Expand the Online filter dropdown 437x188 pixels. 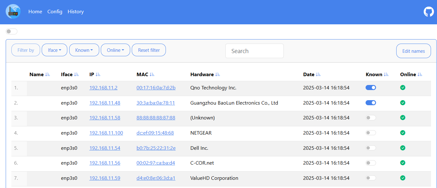pyautogui.click(x=115, y=50)
